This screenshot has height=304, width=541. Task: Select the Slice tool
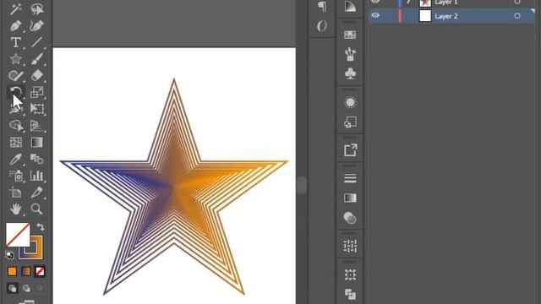[x=36, y=192]
